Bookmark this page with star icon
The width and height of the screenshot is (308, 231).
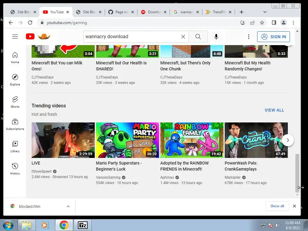point(262,23)
